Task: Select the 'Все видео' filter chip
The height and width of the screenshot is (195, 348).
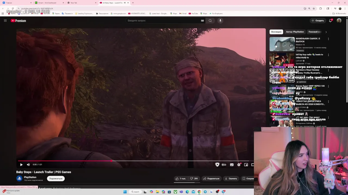Action: 276,32
